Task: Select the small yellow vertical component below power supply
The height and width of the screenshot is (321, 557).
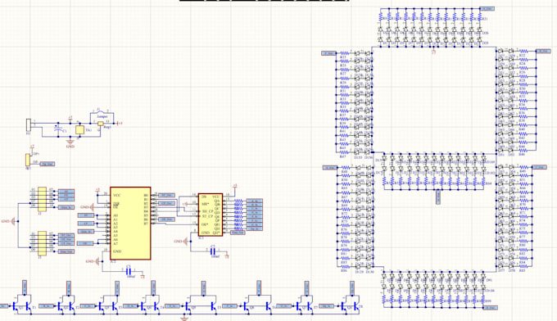Action: (28, 160)
